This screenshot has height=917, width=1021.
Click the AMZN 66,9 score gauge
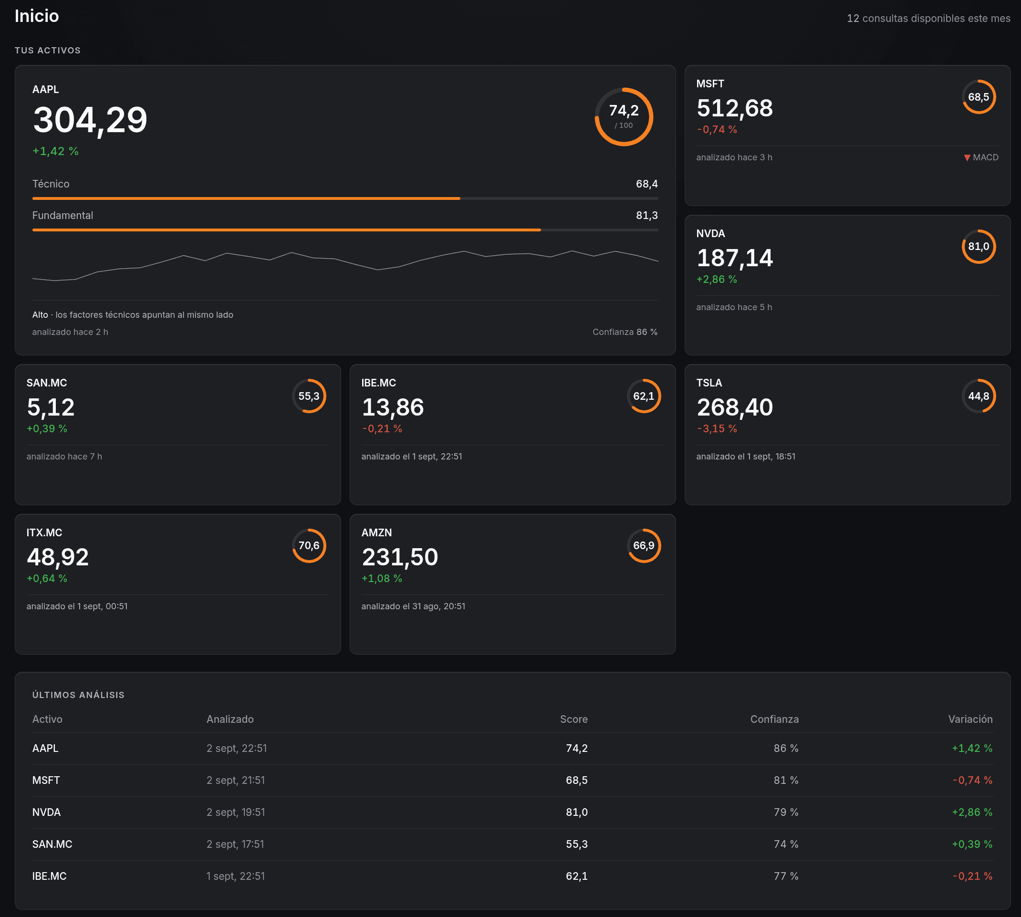(x=644, y=546)
